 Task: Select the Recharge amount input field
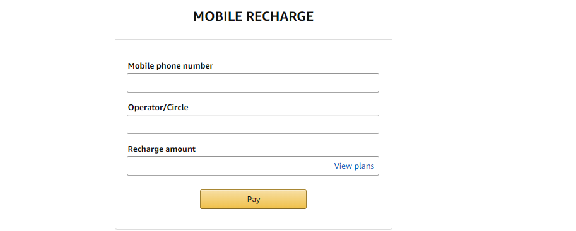pyautogui.click(x=253, y=166)
